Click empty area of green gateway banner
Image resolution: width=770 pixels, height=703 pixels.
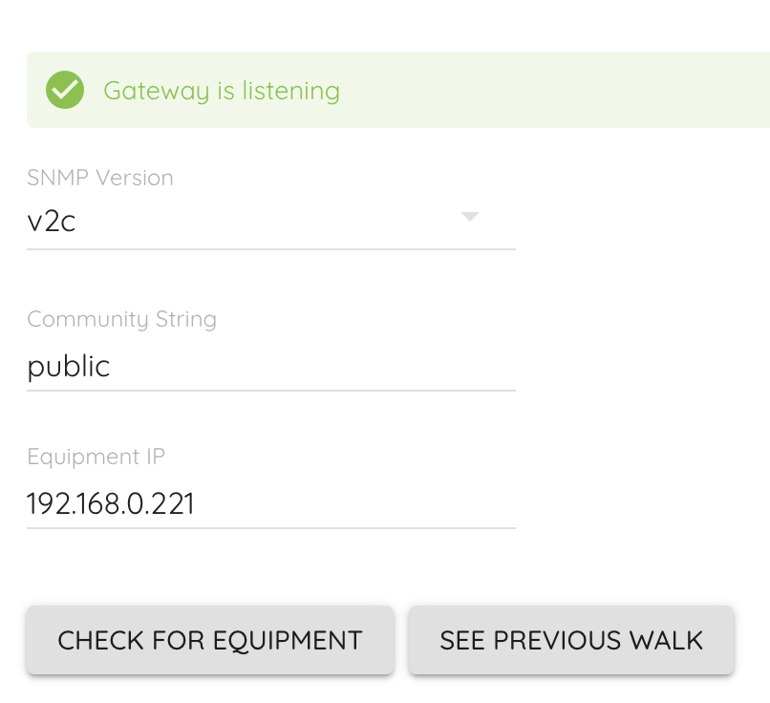click(x=554, y=90)
